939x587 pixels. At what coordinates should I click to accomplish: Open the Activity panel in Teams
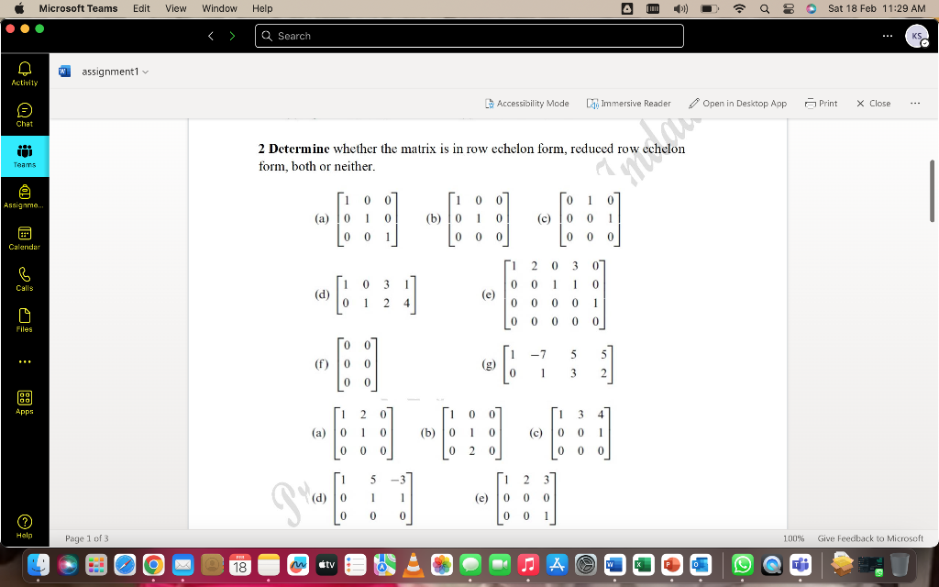click(x=24, y=73)
